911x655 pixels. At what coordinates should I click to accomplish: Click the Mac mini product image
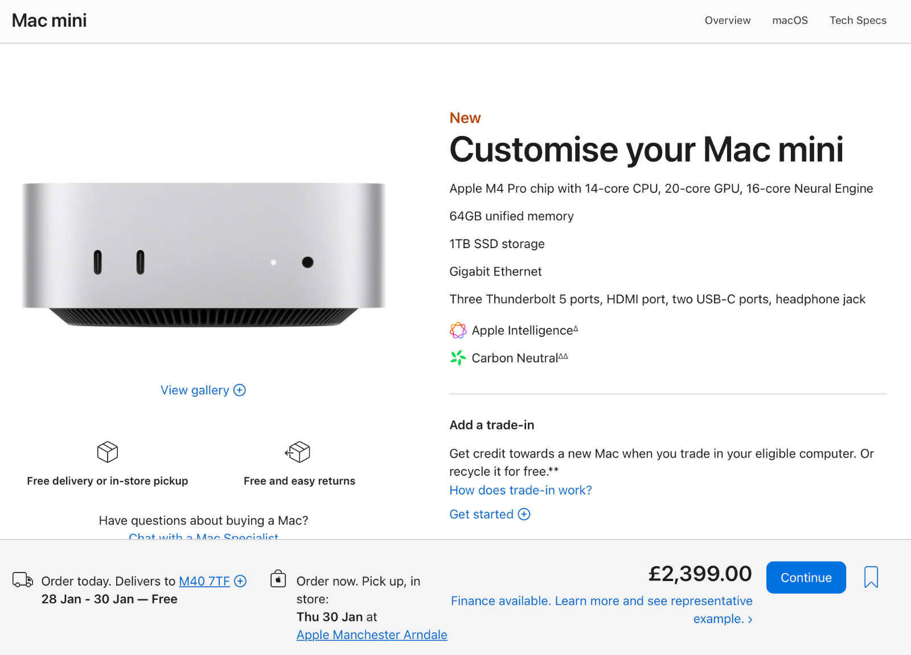204,254
